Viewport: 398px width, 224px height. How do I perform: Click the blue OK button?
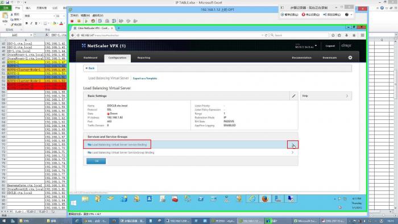pos(96,161)
